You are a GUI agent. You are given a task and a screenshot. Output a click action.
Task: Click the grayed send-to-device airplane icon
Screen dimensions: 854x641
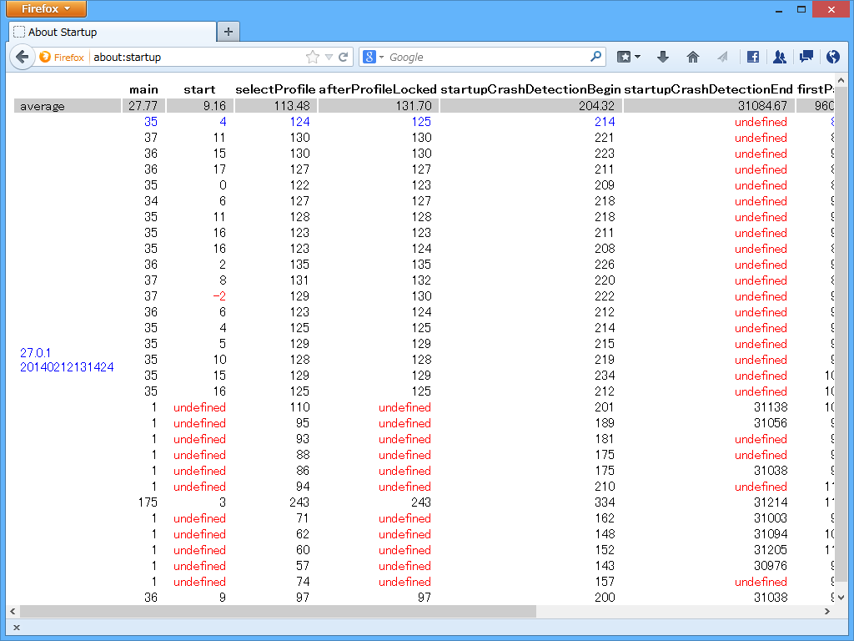[x=722, y=57]
